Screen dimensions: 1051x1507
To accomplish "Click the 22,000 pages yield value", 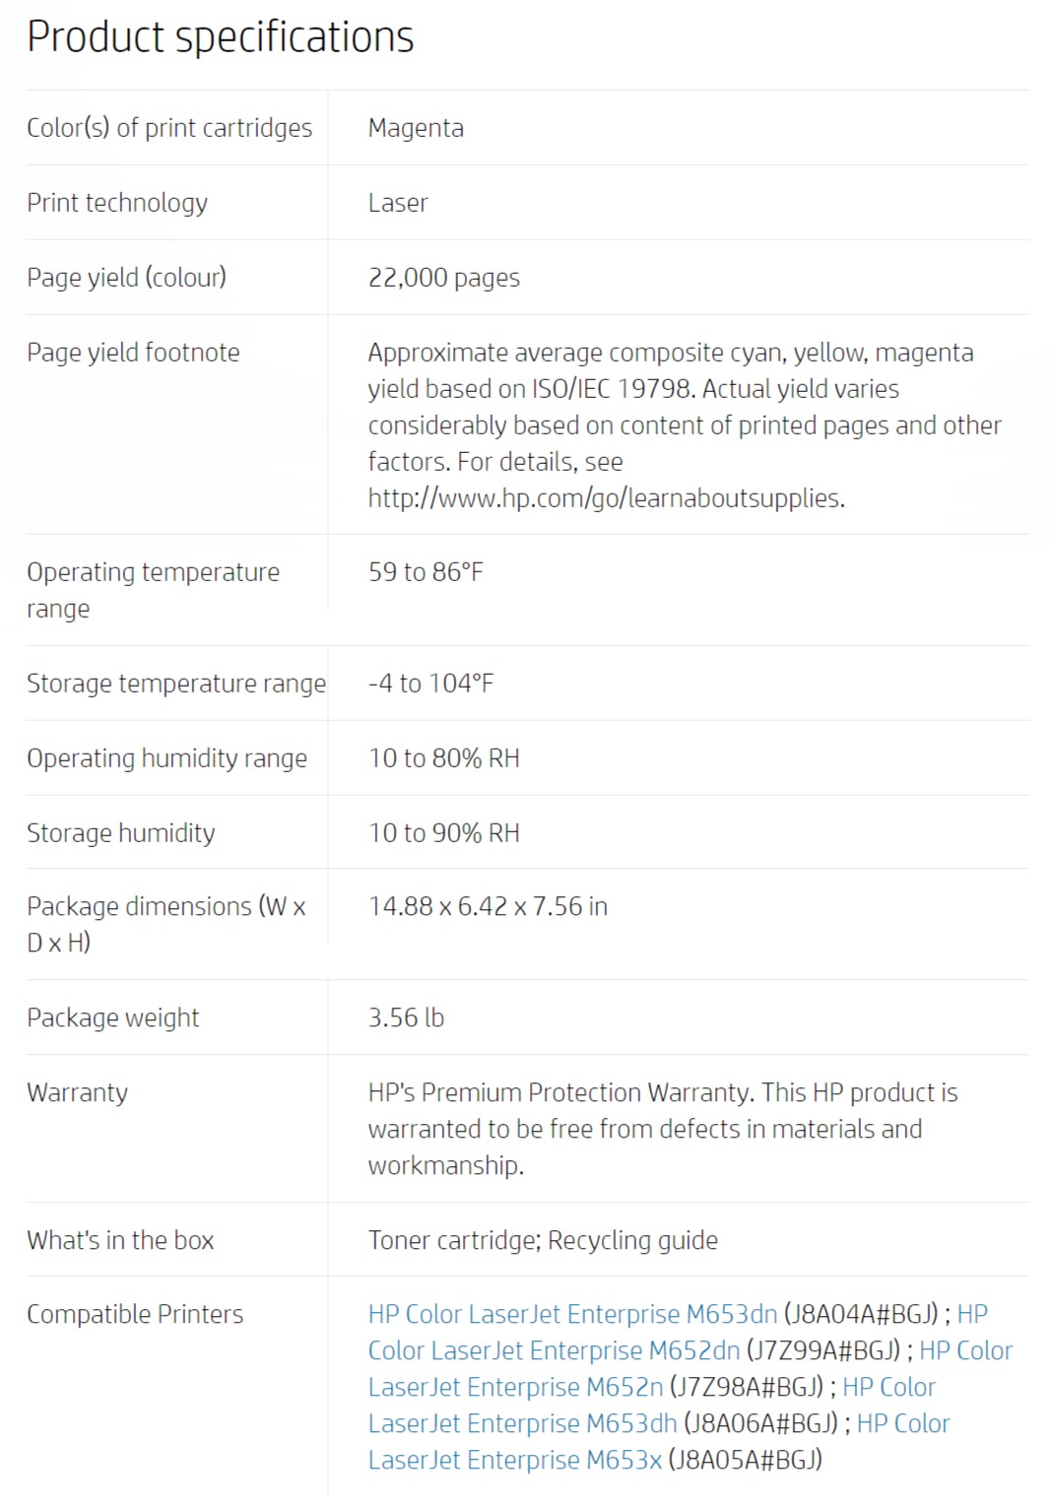I will click(444, 278).
